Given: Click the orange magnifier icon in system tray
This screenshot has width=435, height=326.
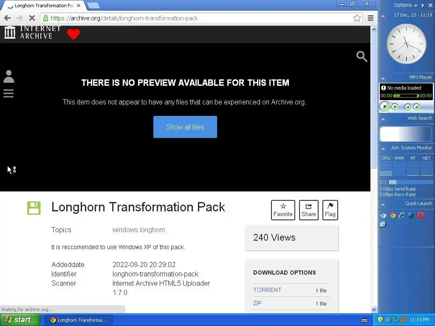Looking at the screenshot, I should [x=404, y=320].
